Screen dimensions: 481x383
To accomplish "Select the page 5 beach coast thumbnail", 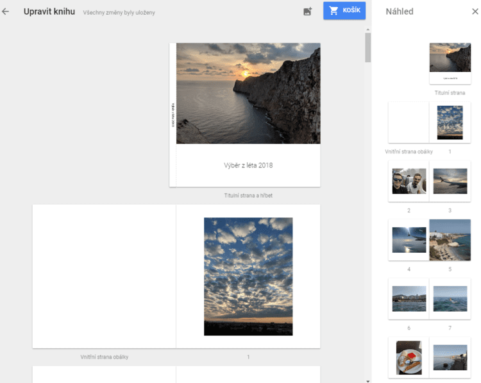I will [x=450, y=240].
